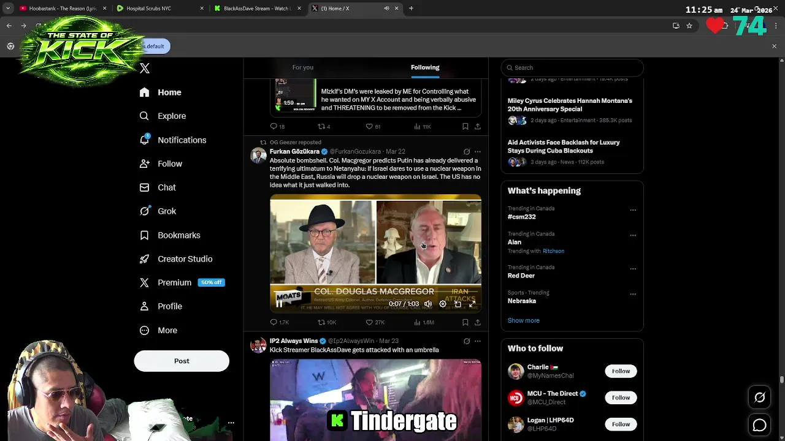Click the white Post button
Image resolution: width=785 pixels, height=441 pixels.
coord(182,361)
